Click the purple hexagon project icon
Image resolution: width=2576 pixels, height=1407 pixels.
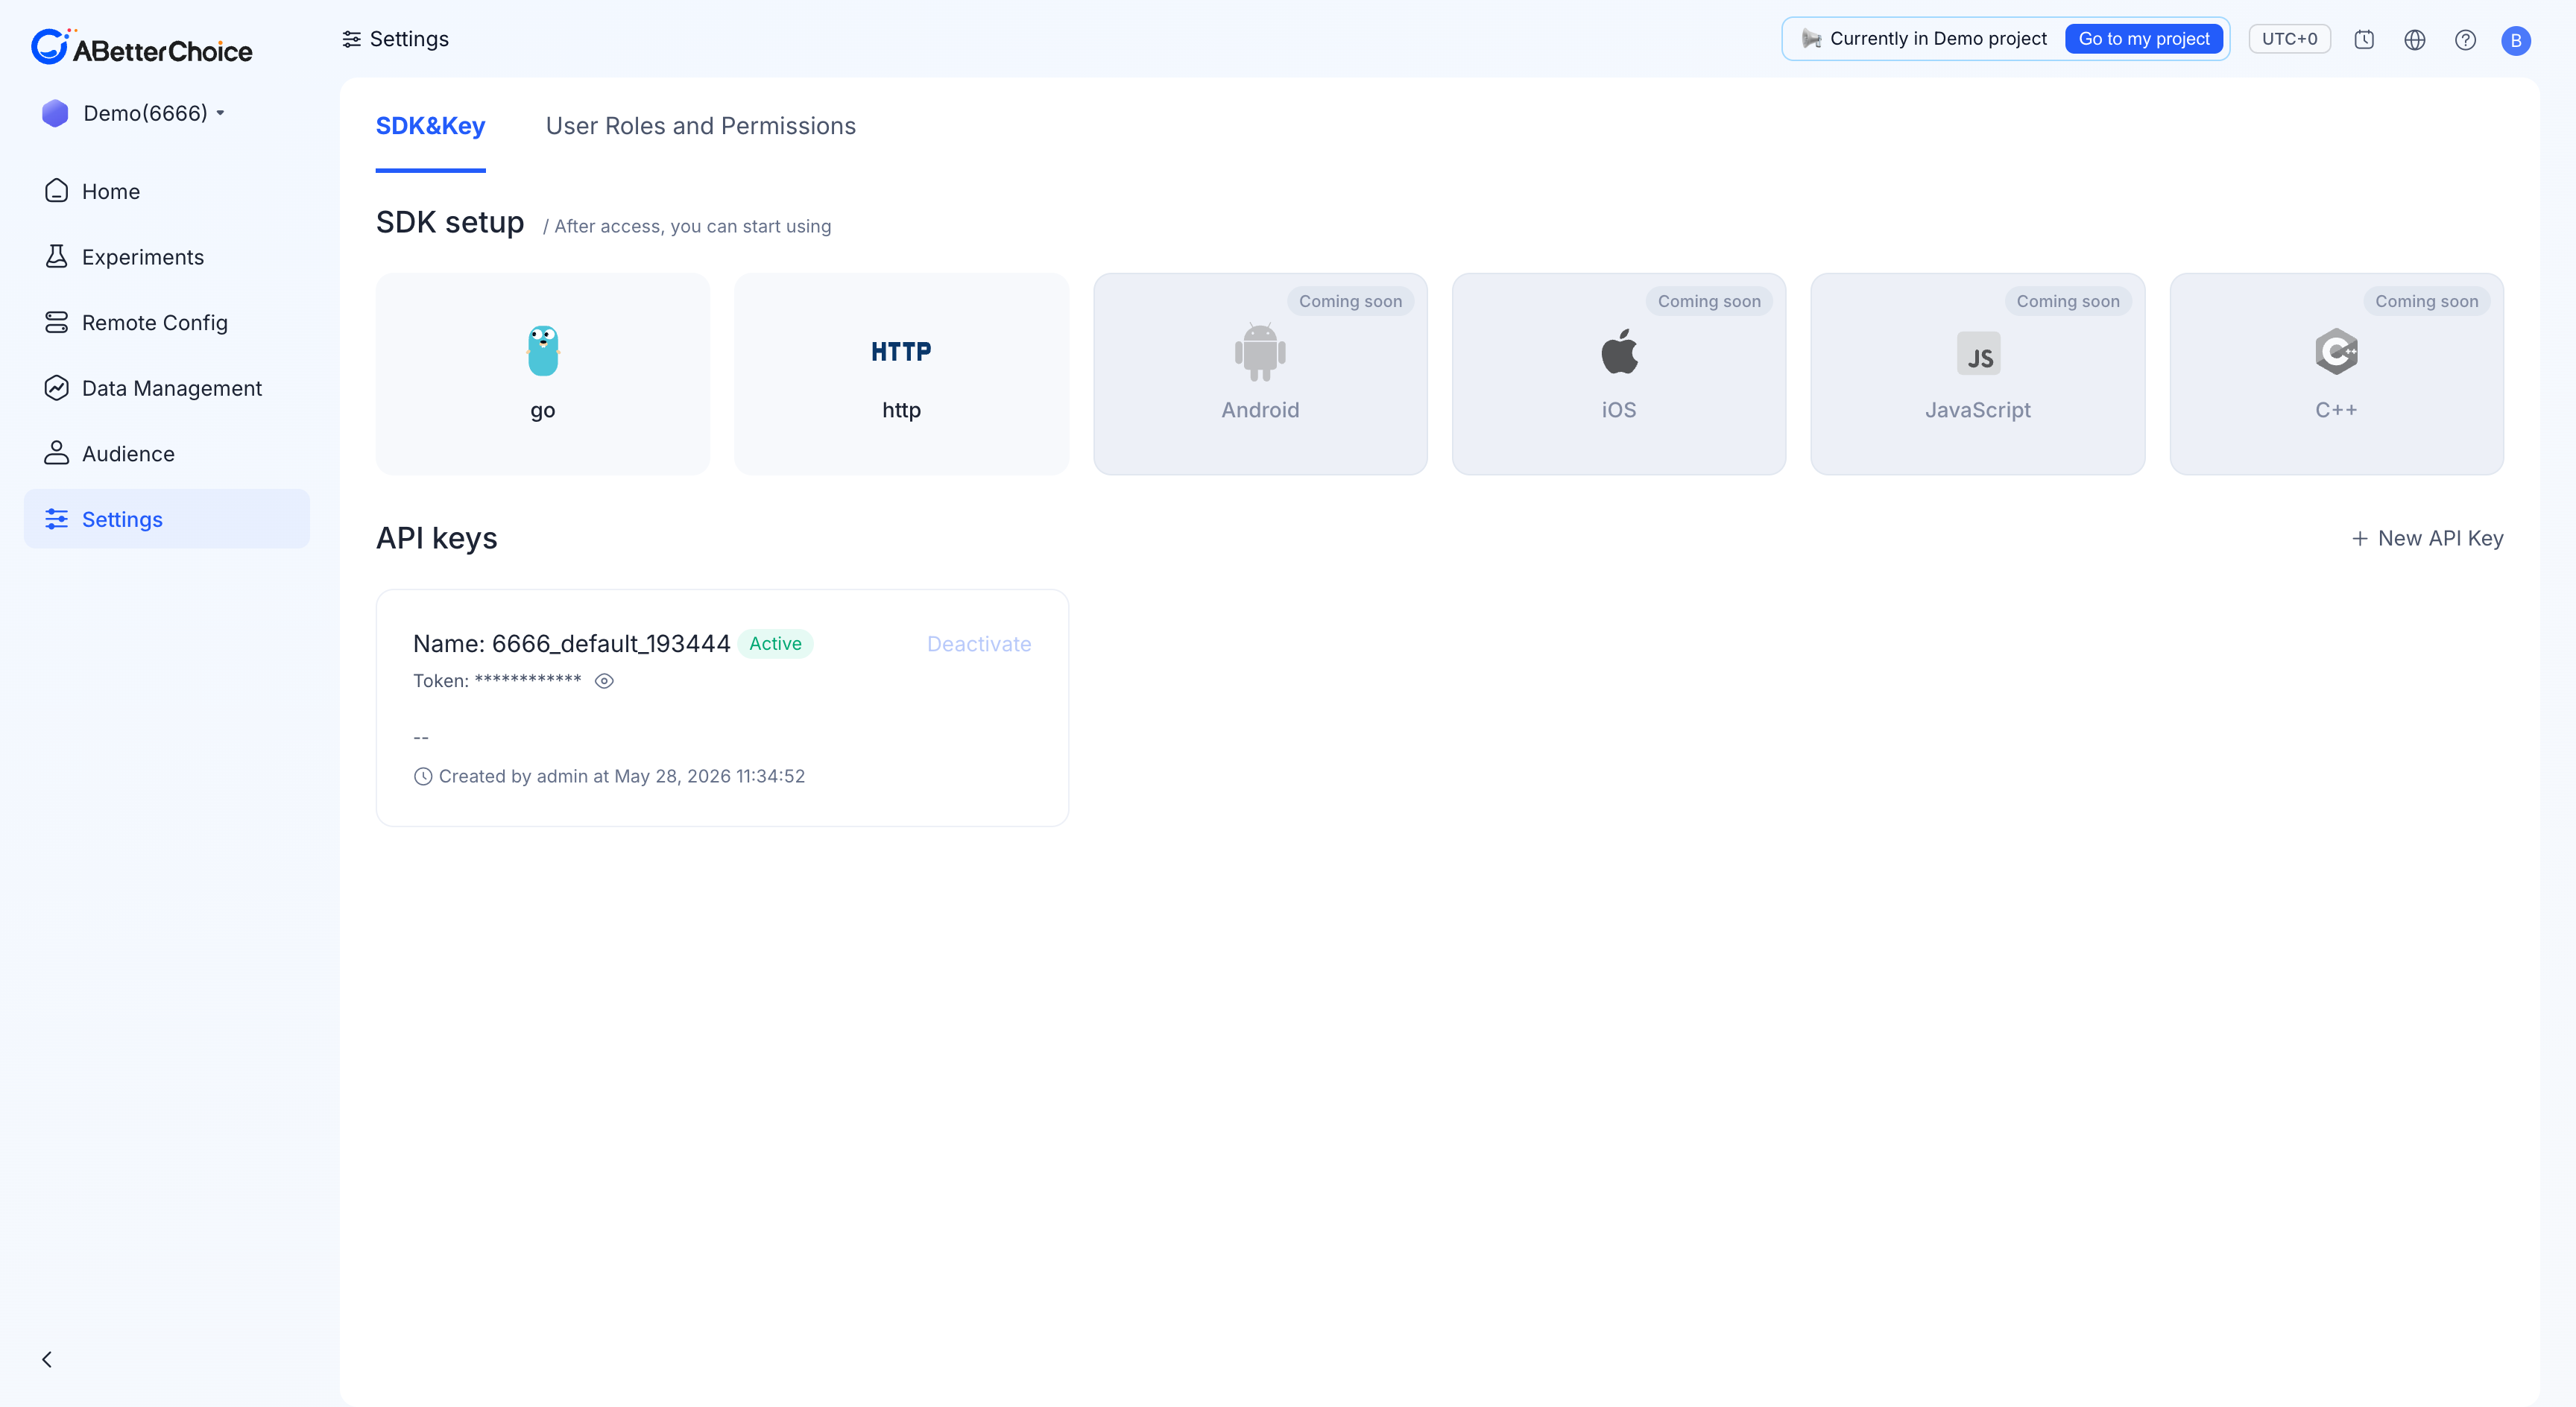[55, 113]
